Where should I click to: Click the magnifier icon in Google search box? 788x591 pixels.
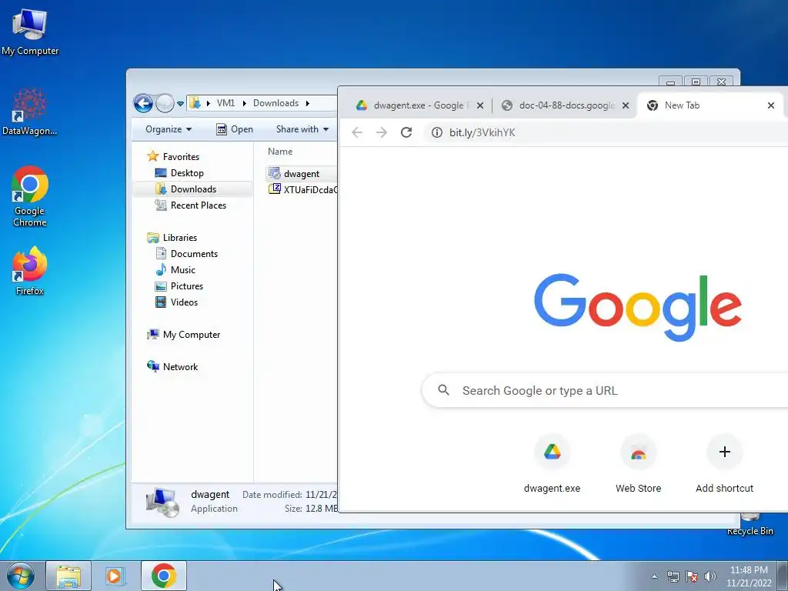(x=443, y=390)
